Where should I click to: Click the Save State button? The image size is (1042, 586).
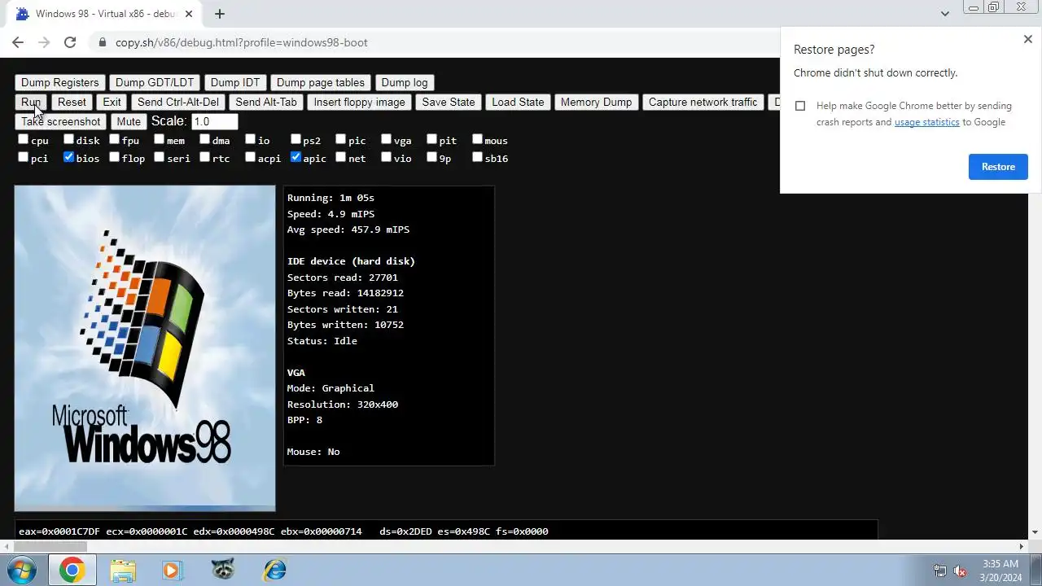(x=449, y=102)
